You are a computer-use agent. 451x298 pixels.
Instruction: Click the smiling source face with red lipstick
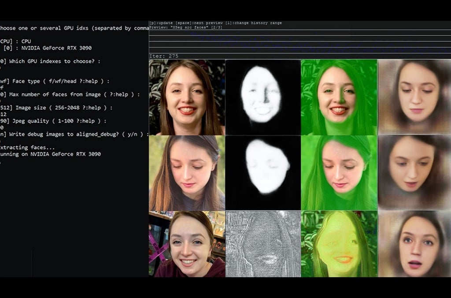click(187, 97)
